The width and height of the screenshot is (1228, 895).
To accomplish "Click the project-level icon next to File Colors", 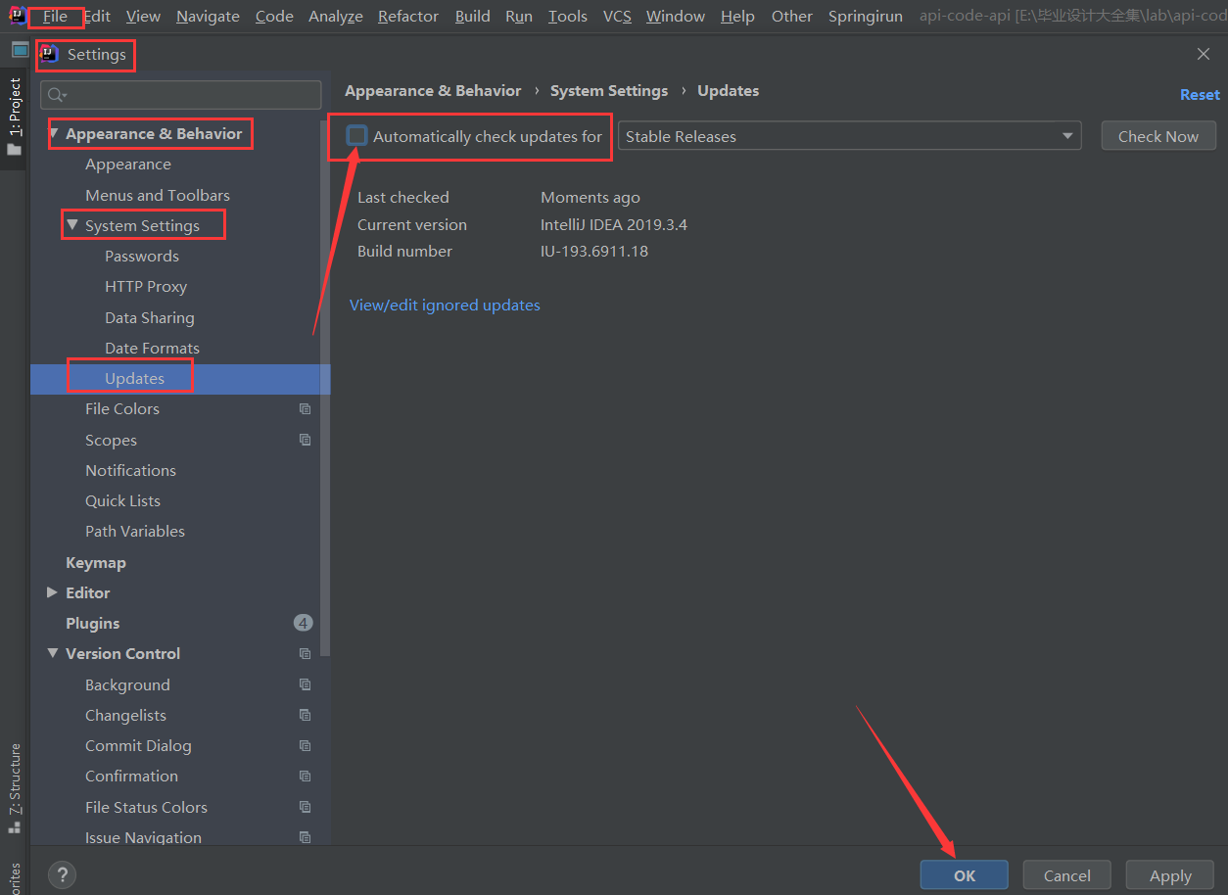I will 306,409.
